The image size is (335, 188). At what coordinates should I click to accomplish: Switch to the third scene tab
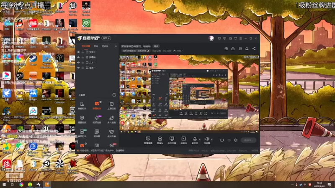[x=105, y=46]
